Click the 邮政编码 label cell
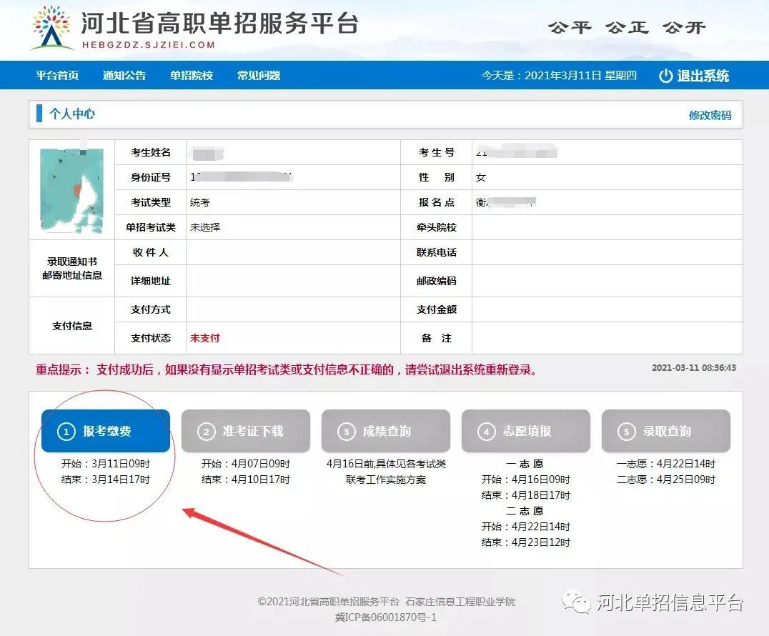Viewport: 769px width, 636px height. click(x=437, y=281)
